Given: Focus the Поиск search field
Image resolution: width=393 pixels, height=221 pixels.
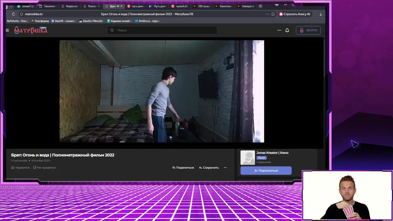Looking at the screenshot, I should coord(162,30).
